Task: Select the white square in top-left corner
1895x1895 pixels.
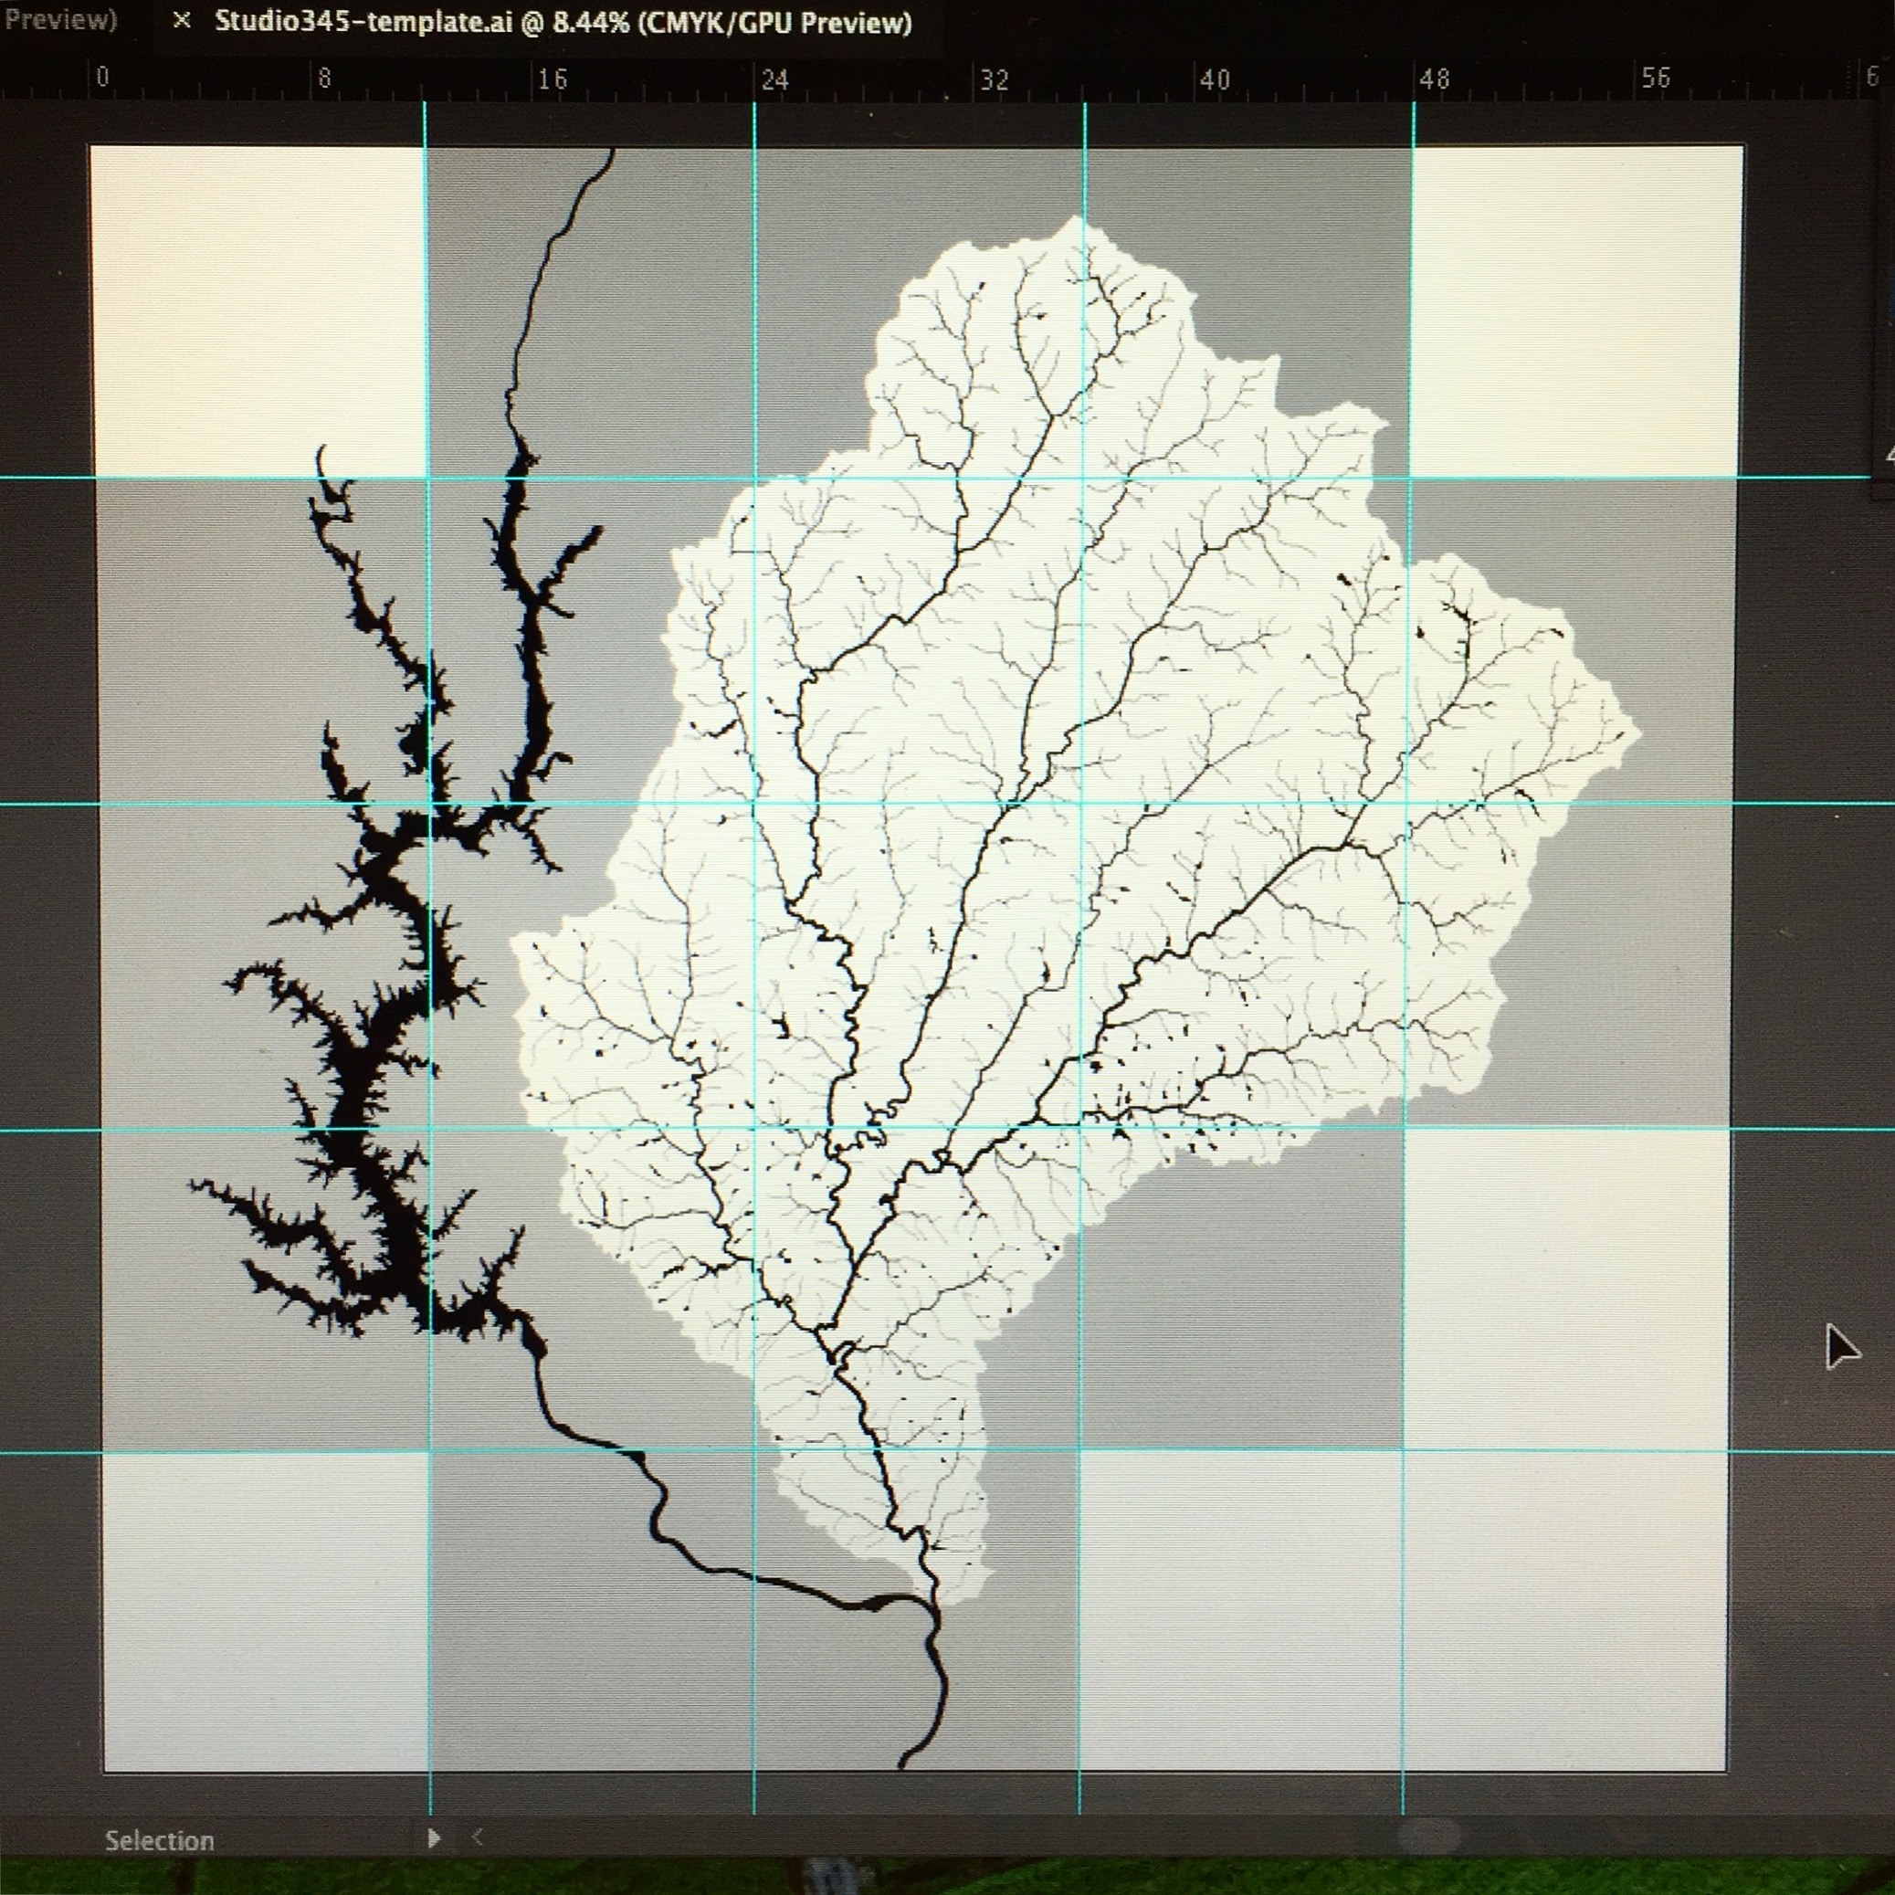Action: pyautogui.click(x=257, y=311)
